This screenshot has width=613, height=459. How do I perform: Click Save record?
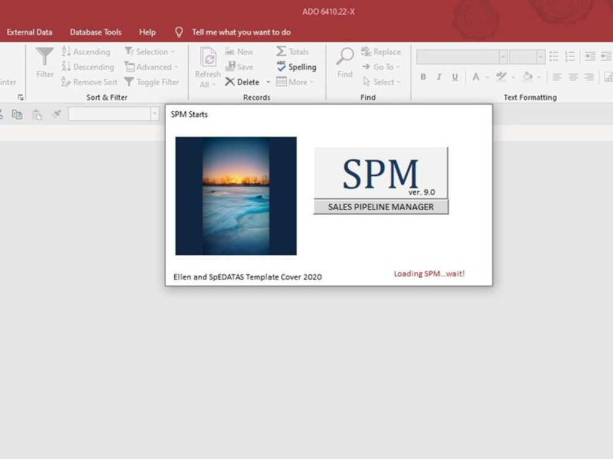tap(239, 67)
